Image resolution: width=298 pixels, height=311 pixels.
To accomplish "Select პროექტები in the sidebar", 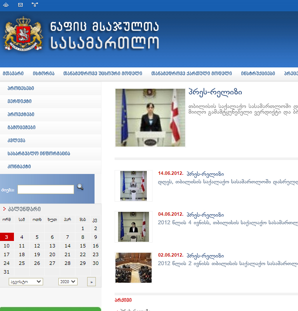I will pyautogui.click(x=51, y=114).
